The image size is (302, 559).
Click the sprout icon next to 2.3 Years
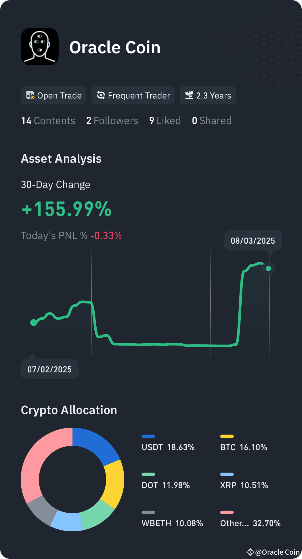pos(190,95)
